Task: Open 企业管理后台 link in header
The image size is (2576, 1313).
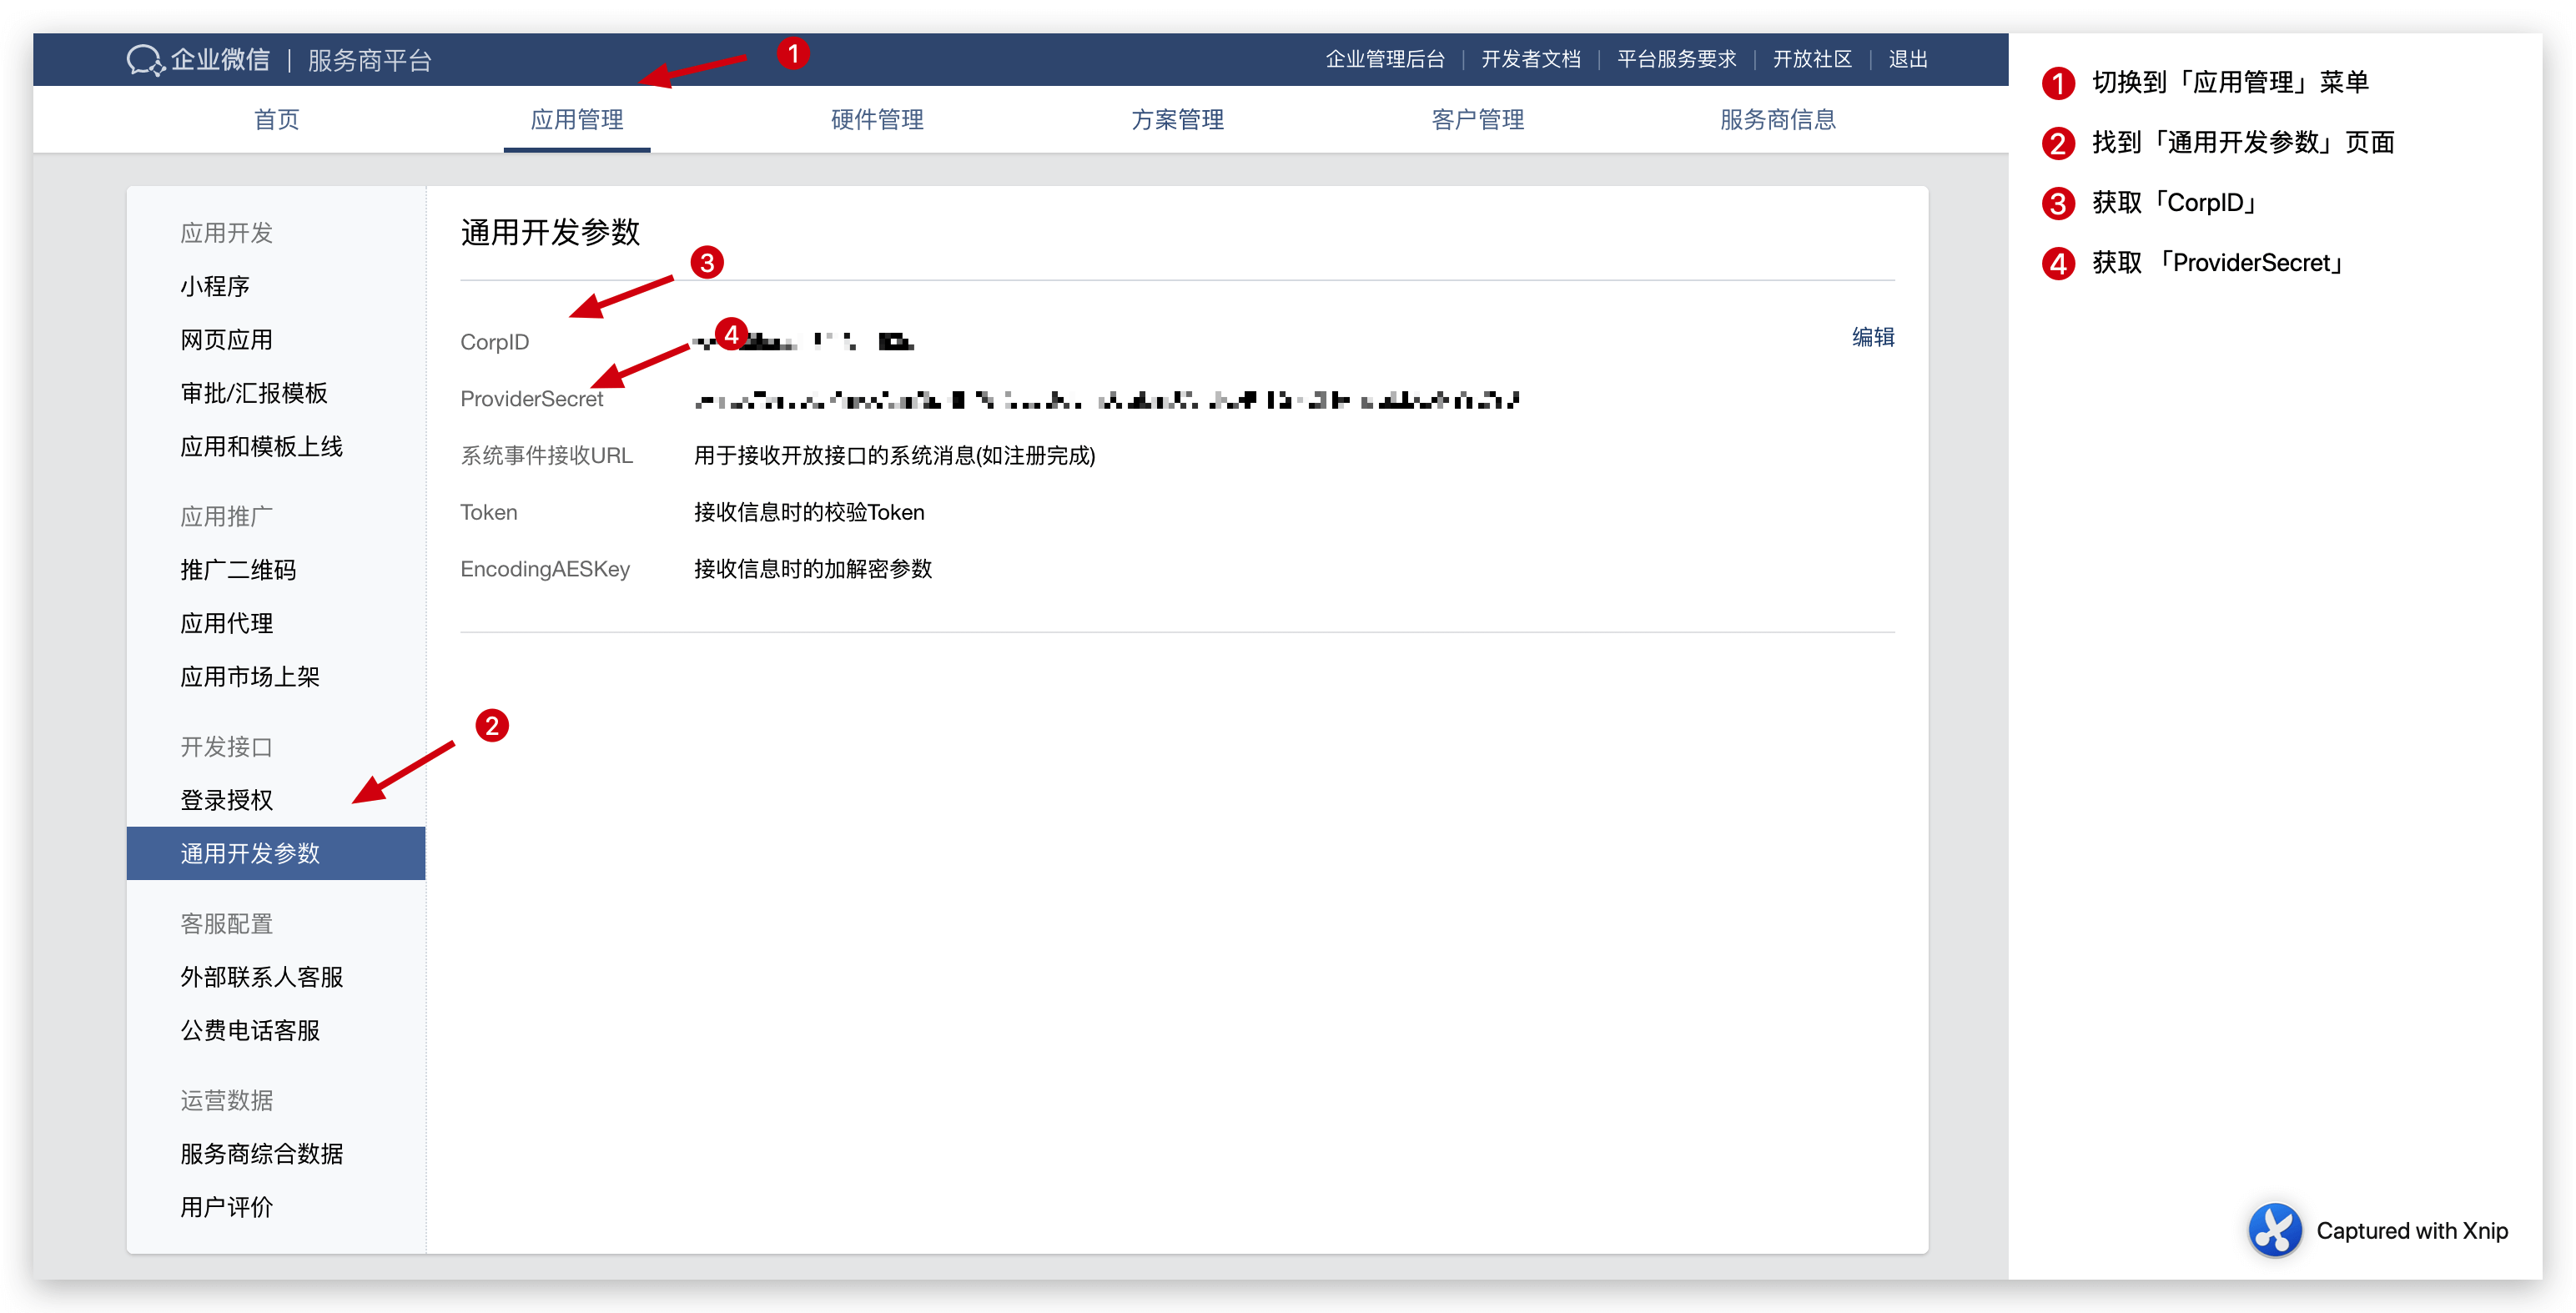Action: (1385, 60)
